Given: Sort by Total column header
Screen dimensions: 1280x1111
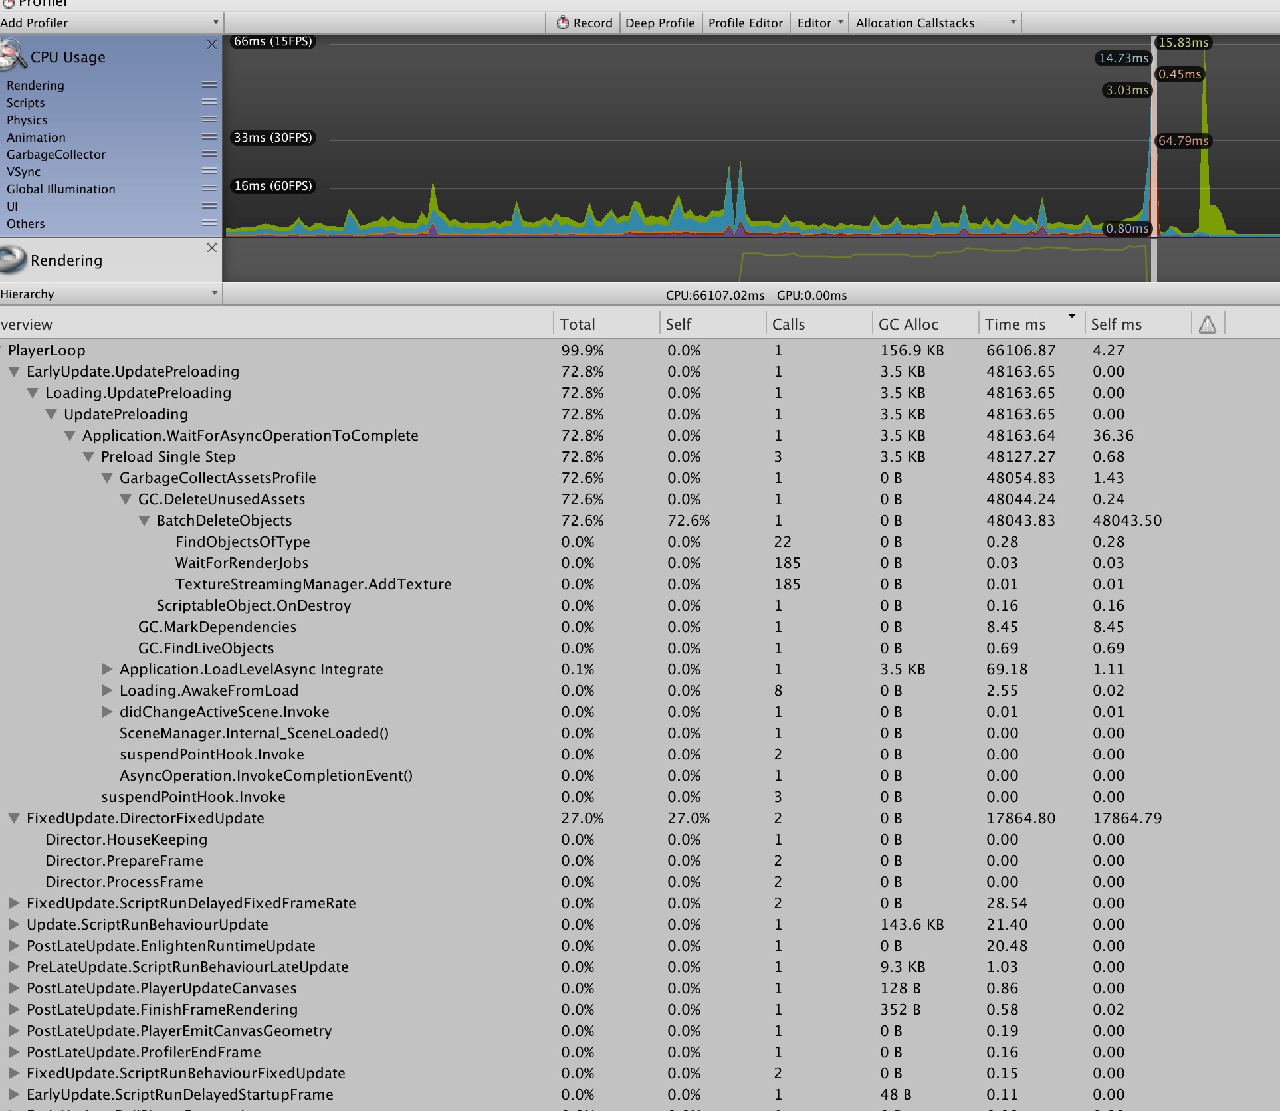Looking at the screenshot, I should pos(606,324).
